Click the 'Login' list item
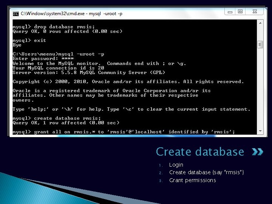This screenshot has width=272, height=204. pyautogui.click(x=176, y=165)
